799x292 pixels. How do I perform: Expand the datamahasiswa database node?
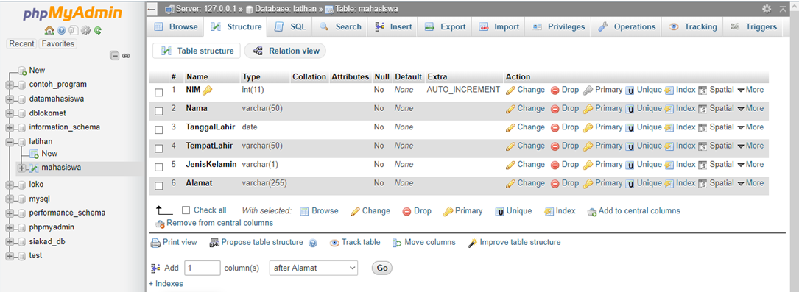[x=9, y=99]
